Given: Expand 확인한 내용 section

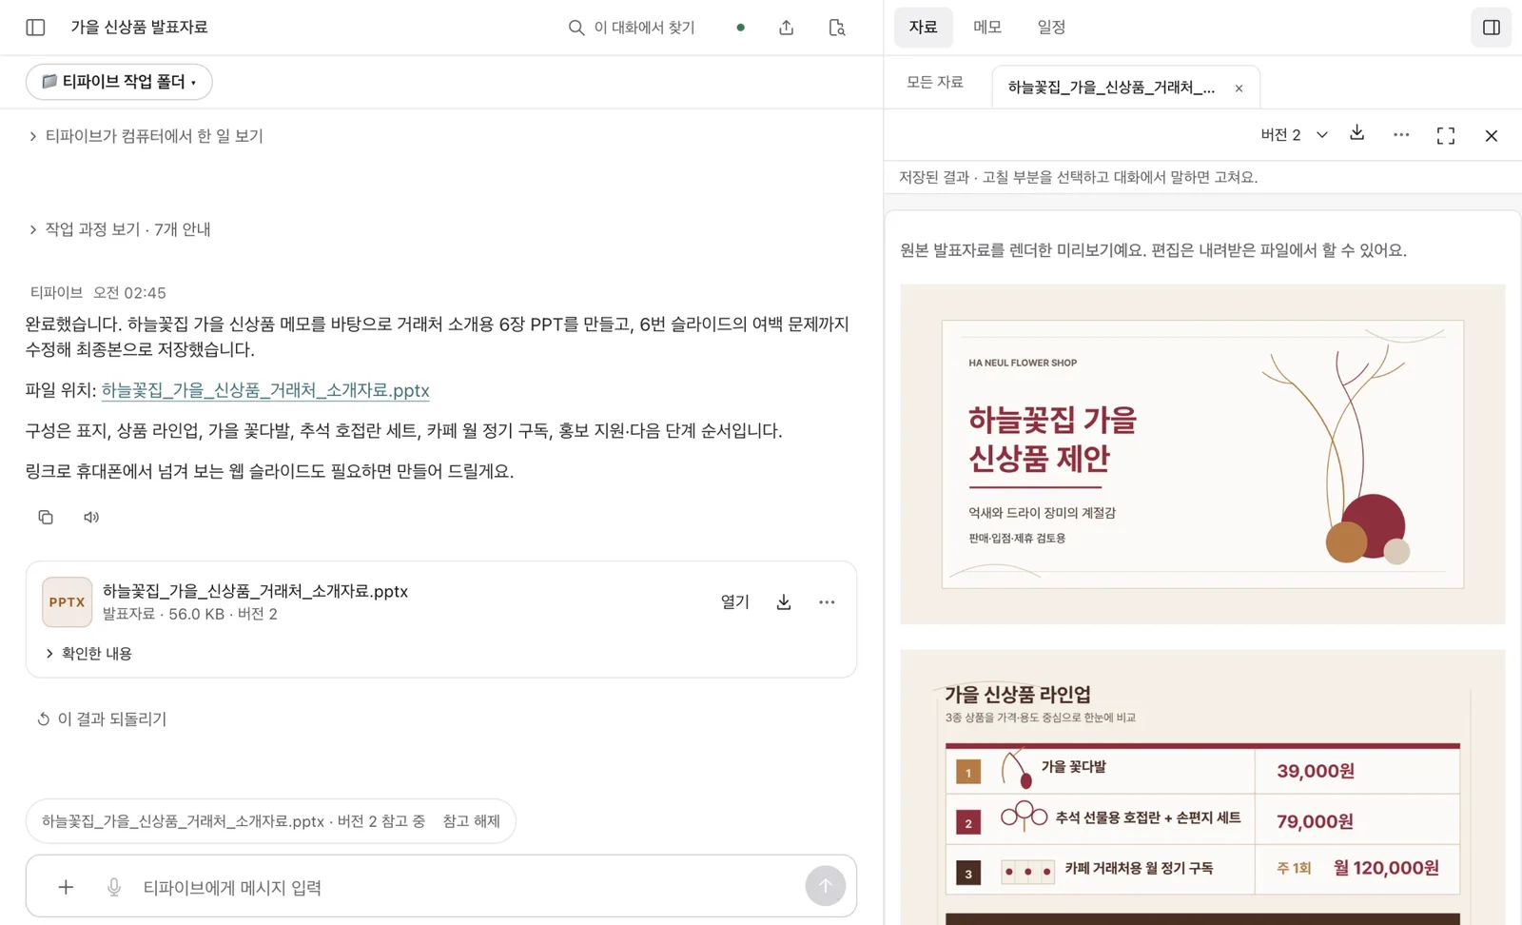Looking at the screenshot, I should click(88, 654).
